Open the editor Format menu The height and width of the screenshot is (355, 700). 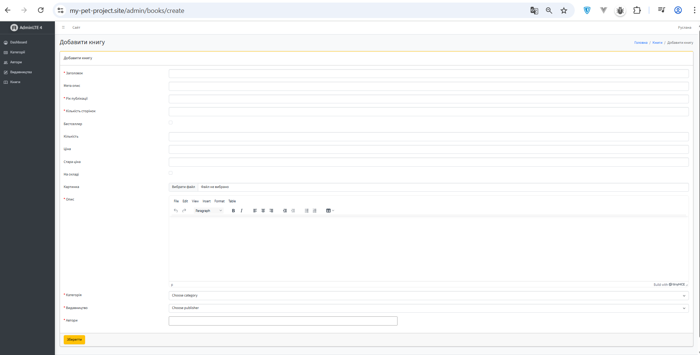[x=219, y=201]
